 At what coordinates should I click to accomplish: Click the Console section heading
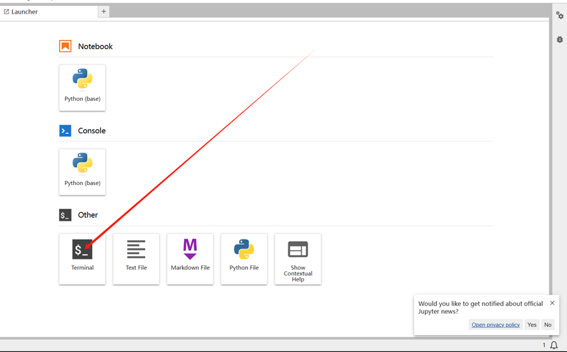click(92, 131)
